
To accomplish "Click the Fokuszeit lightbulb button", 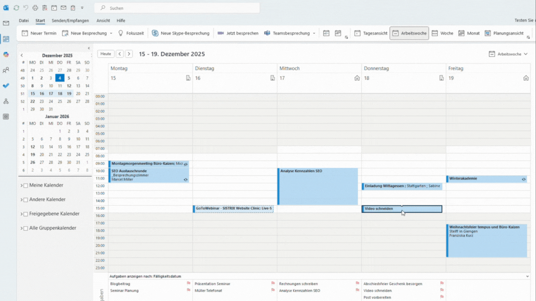I will (131, 33).
